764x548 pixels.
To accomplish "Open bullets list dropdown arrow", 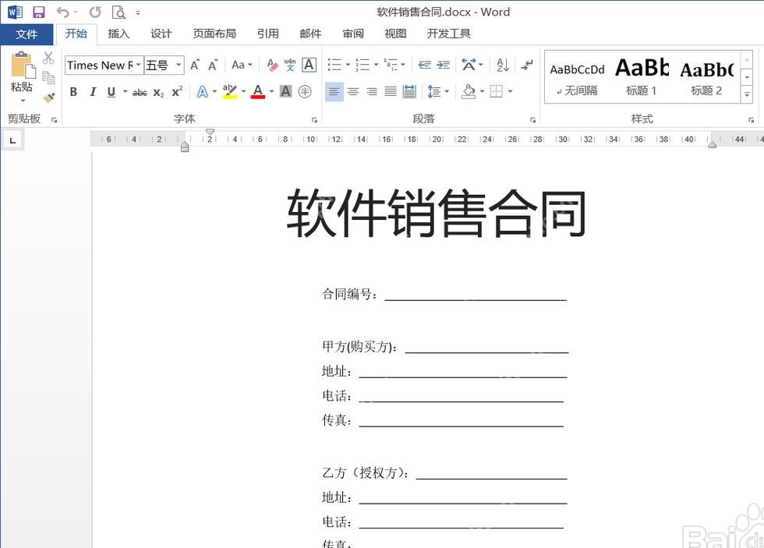I will point(348,65).
